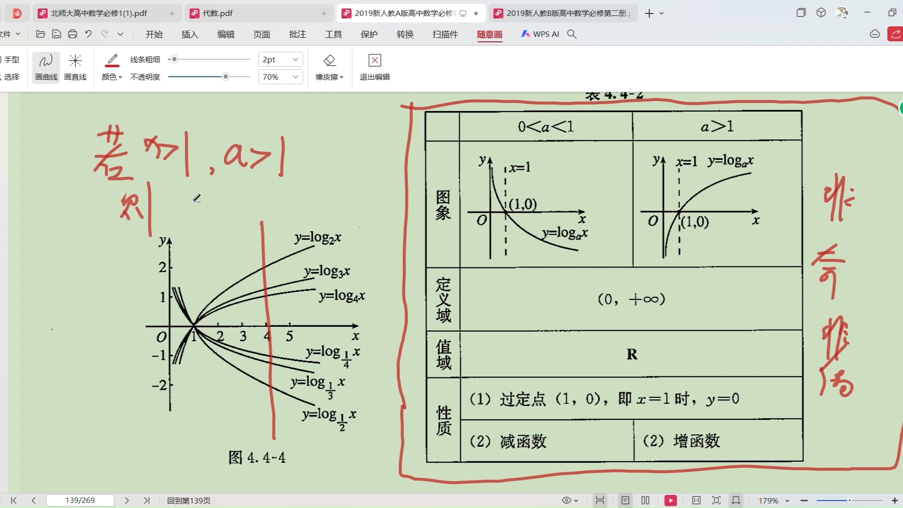Open a new tab with plus button
The width and height of the screenshot is (903, 508).
(x=649, y=13)
